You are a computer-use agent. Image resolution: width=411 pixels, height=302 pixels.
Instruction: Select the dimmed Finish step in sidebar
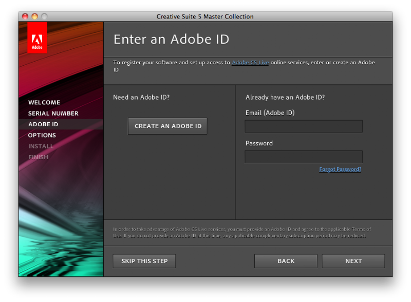pyautogui.click(x=38, y=157)
